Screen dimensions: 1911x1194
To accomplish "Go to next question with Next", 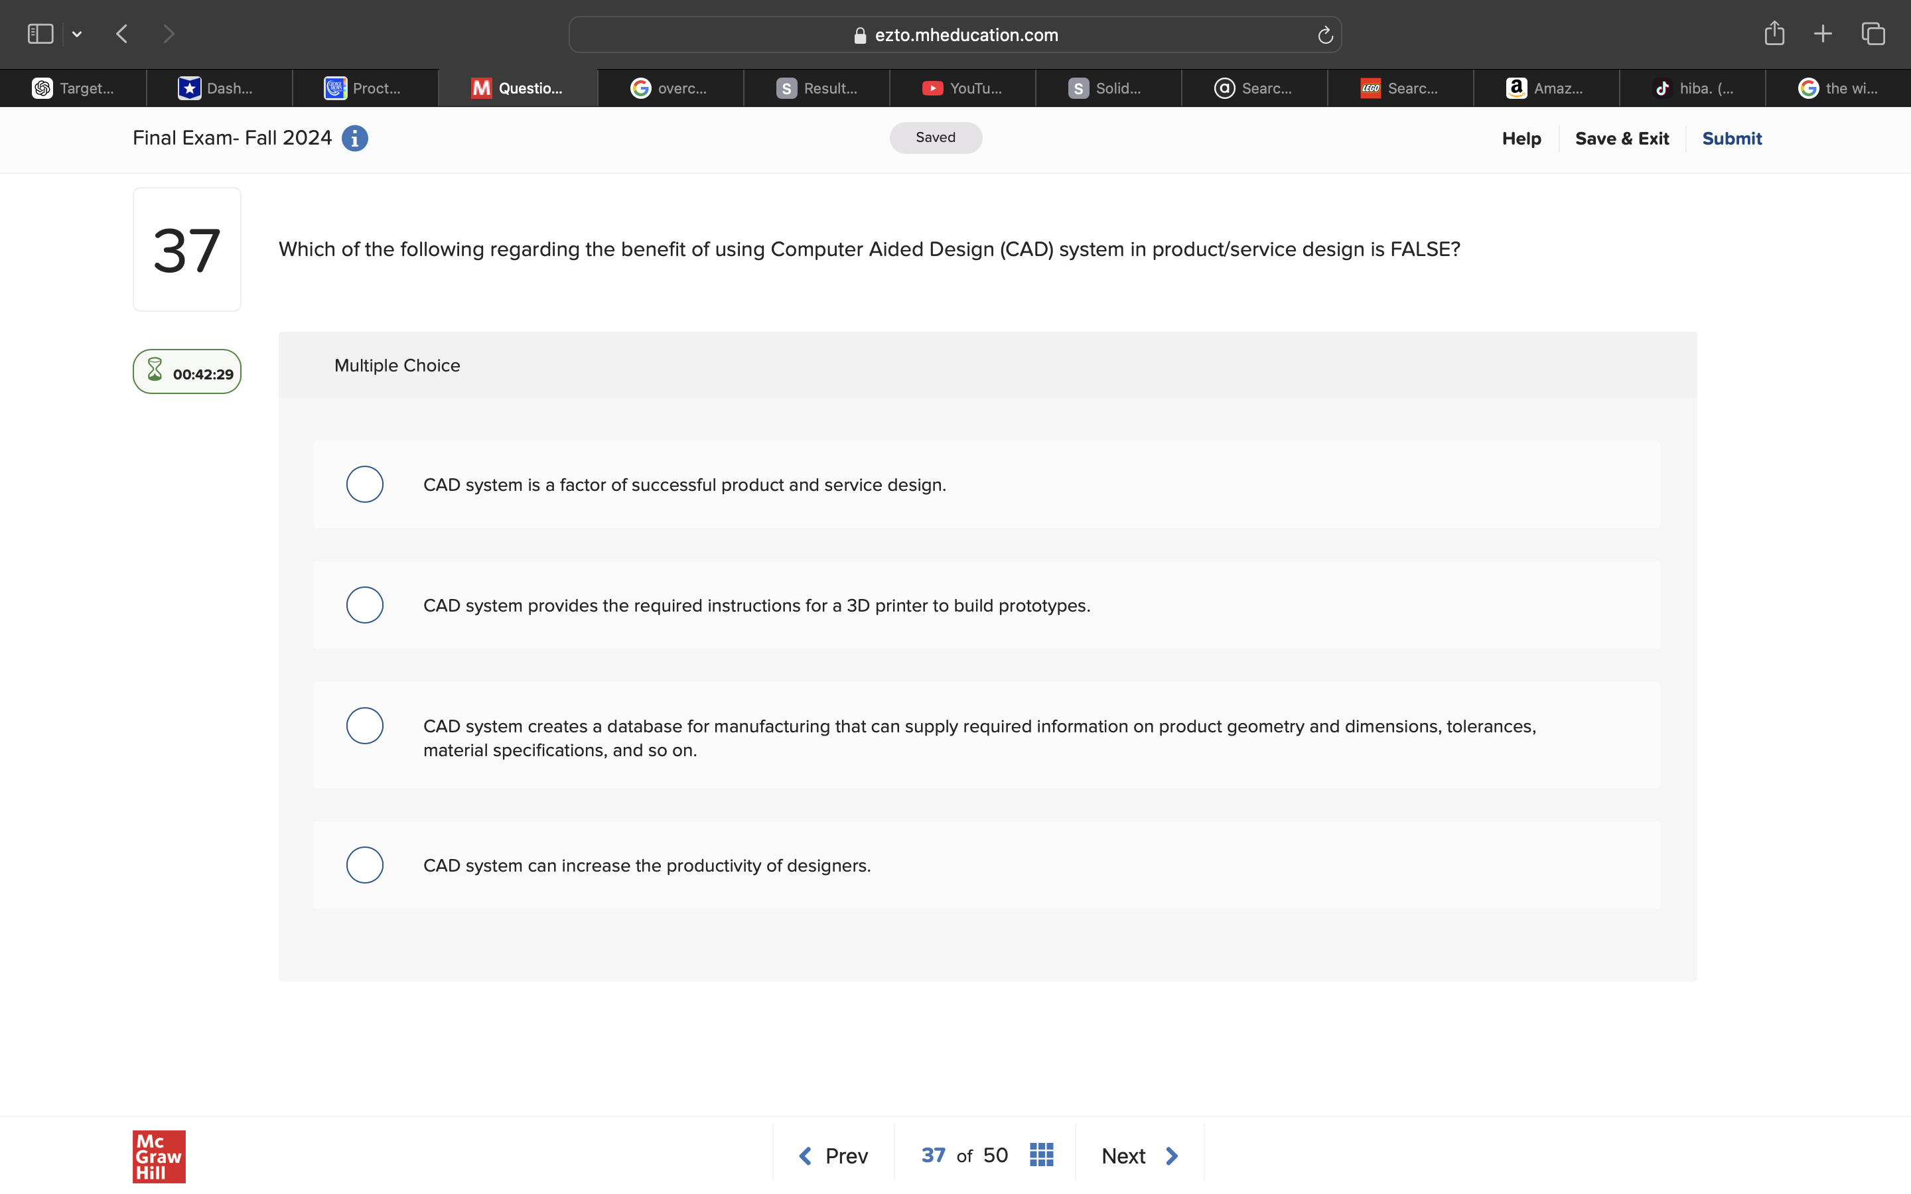I will point(1139,1156).
